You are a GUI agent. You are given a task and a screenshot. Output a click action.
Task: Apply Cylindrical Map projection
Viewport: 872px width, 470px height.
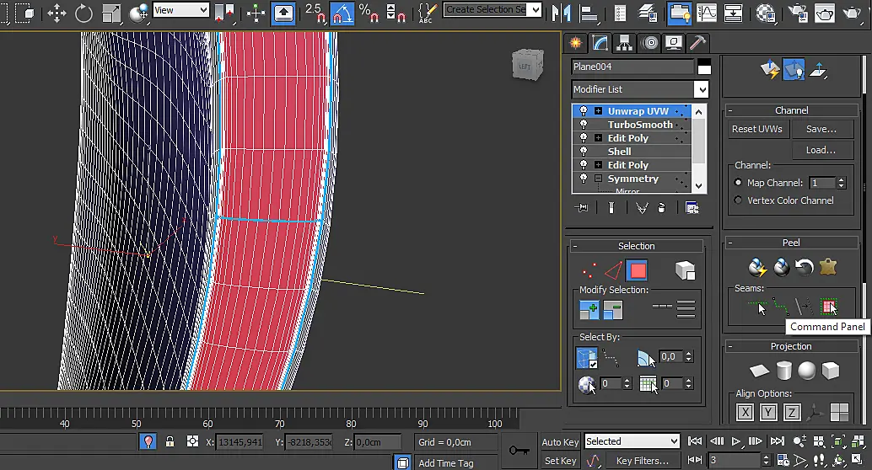783,371
